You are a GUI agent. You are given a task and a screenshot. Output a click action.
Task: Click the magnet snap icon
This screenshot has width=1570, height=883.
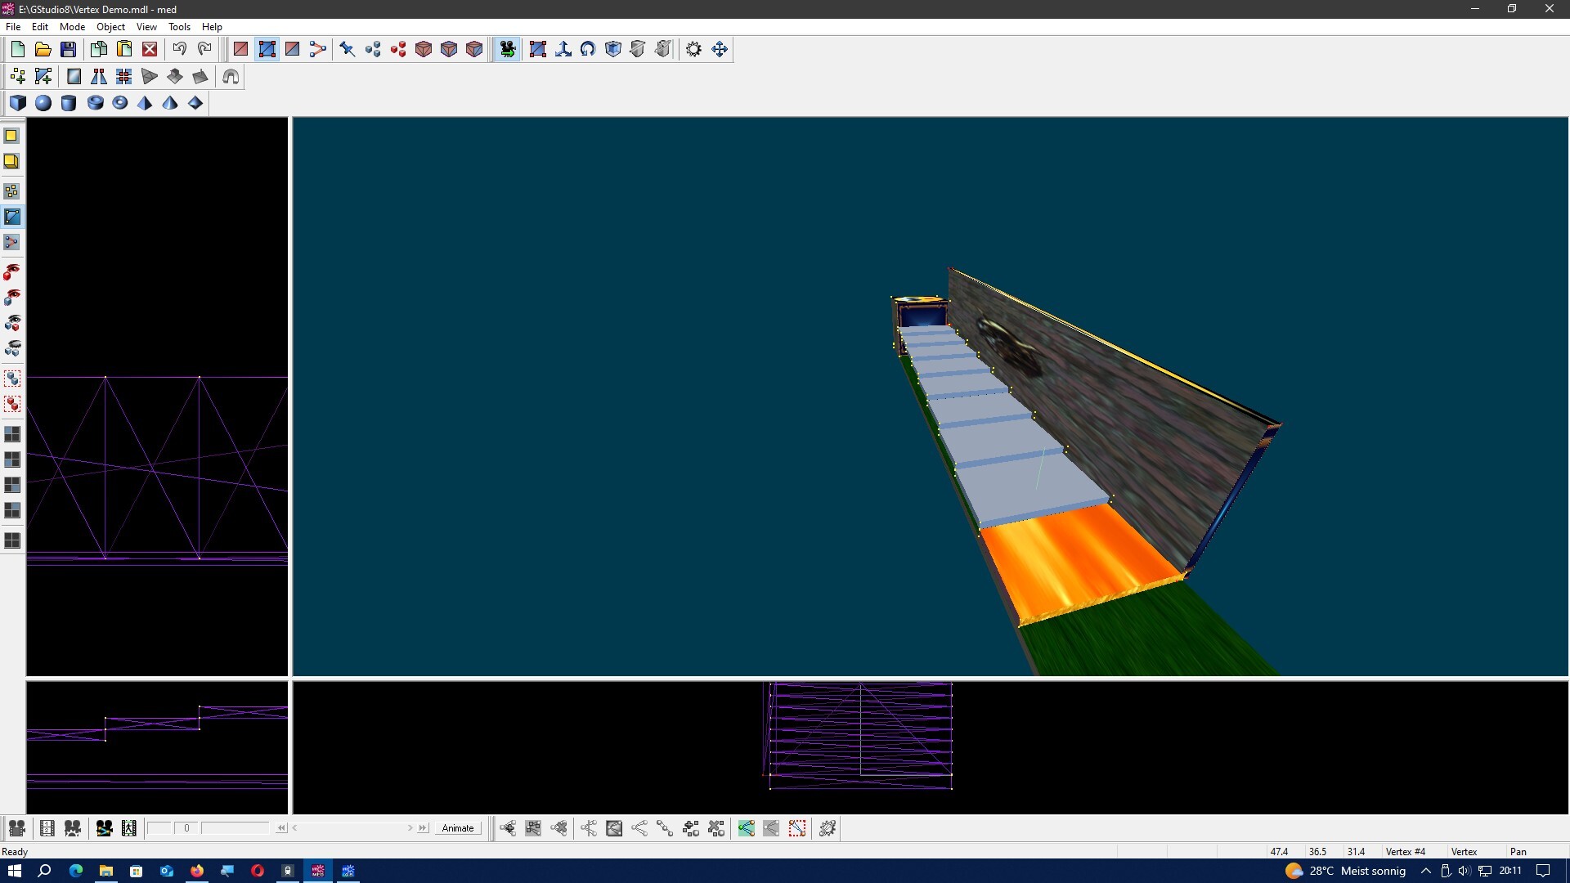pyautogui.click(x=231, y=77)
